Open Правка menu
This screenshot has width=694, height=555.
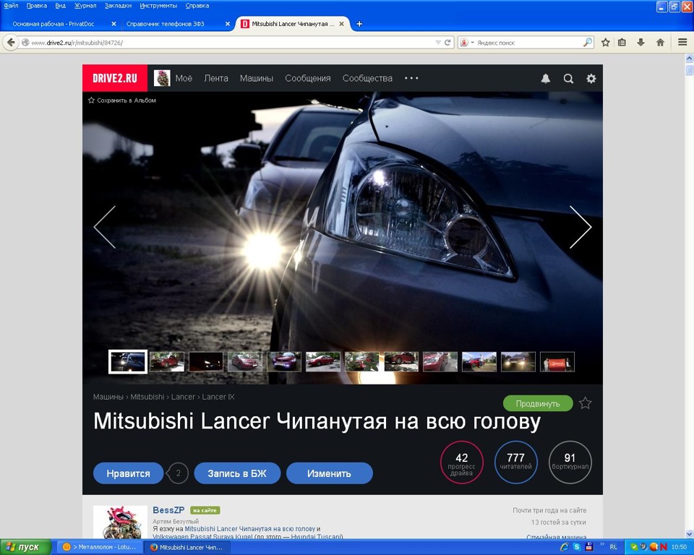tap(37, 6)
